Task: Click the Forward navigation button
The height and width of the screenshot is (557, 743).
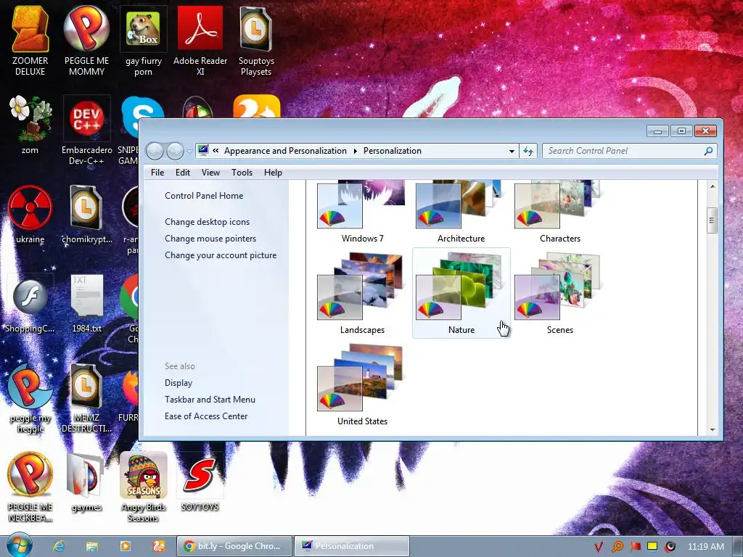Action: (176, 151)
